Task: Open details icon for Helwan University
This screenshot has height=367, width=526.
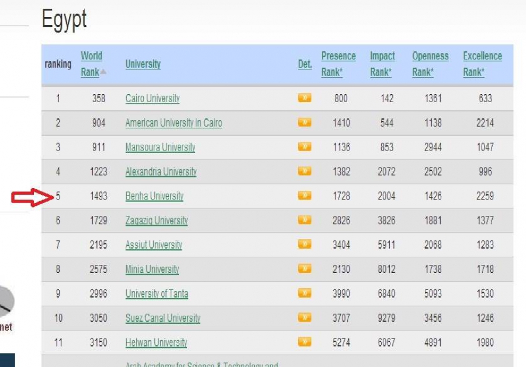Action: click(x=304, y=342)
